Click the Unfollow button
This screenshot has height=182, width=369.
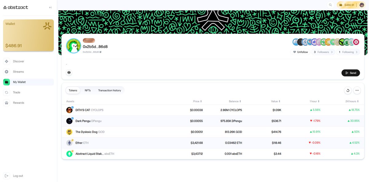[x=300, y=52]
